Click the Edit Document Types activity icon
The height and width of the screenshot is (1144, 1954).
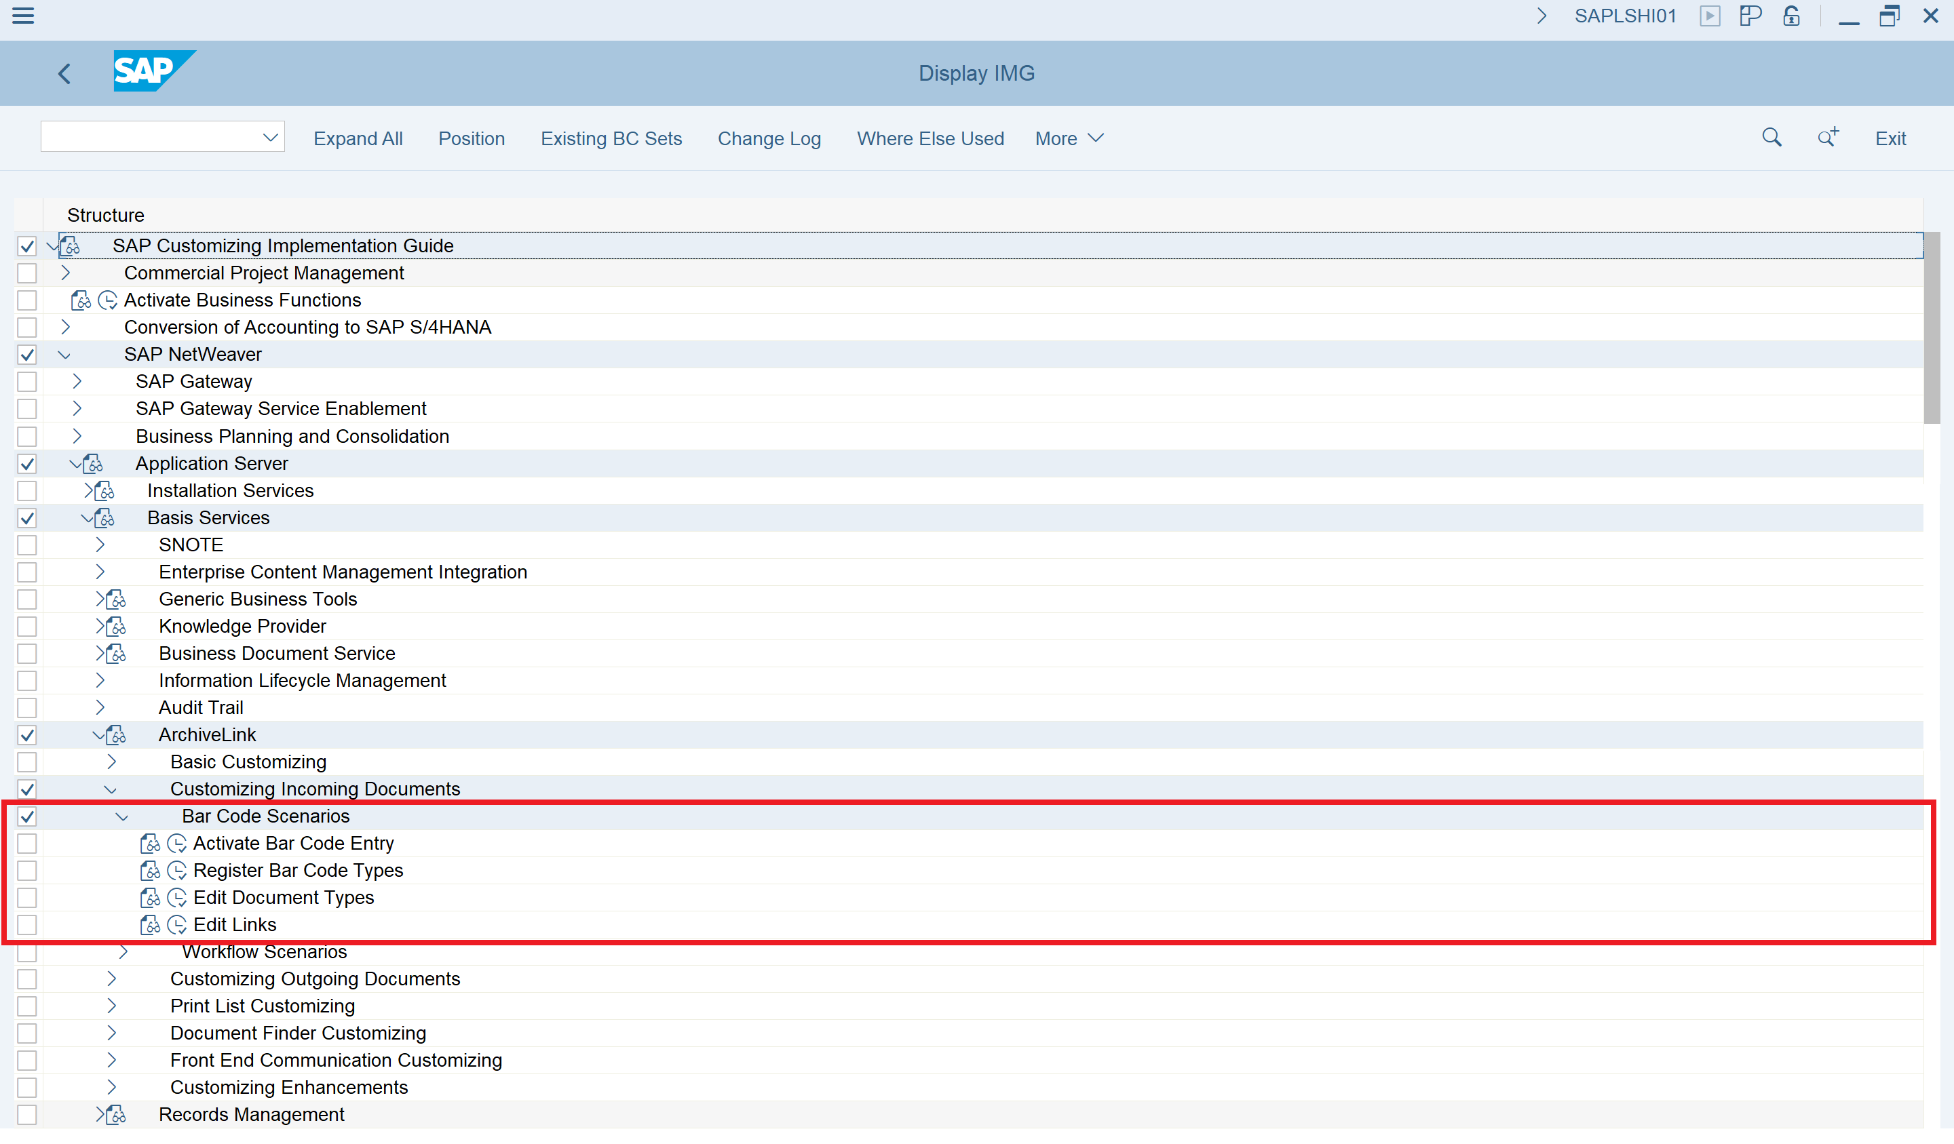point(176,897)
